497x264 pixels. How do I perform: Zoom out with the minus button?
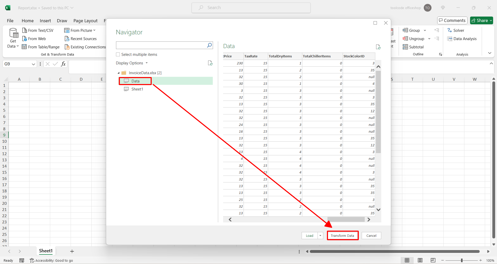tap(442, 260)
